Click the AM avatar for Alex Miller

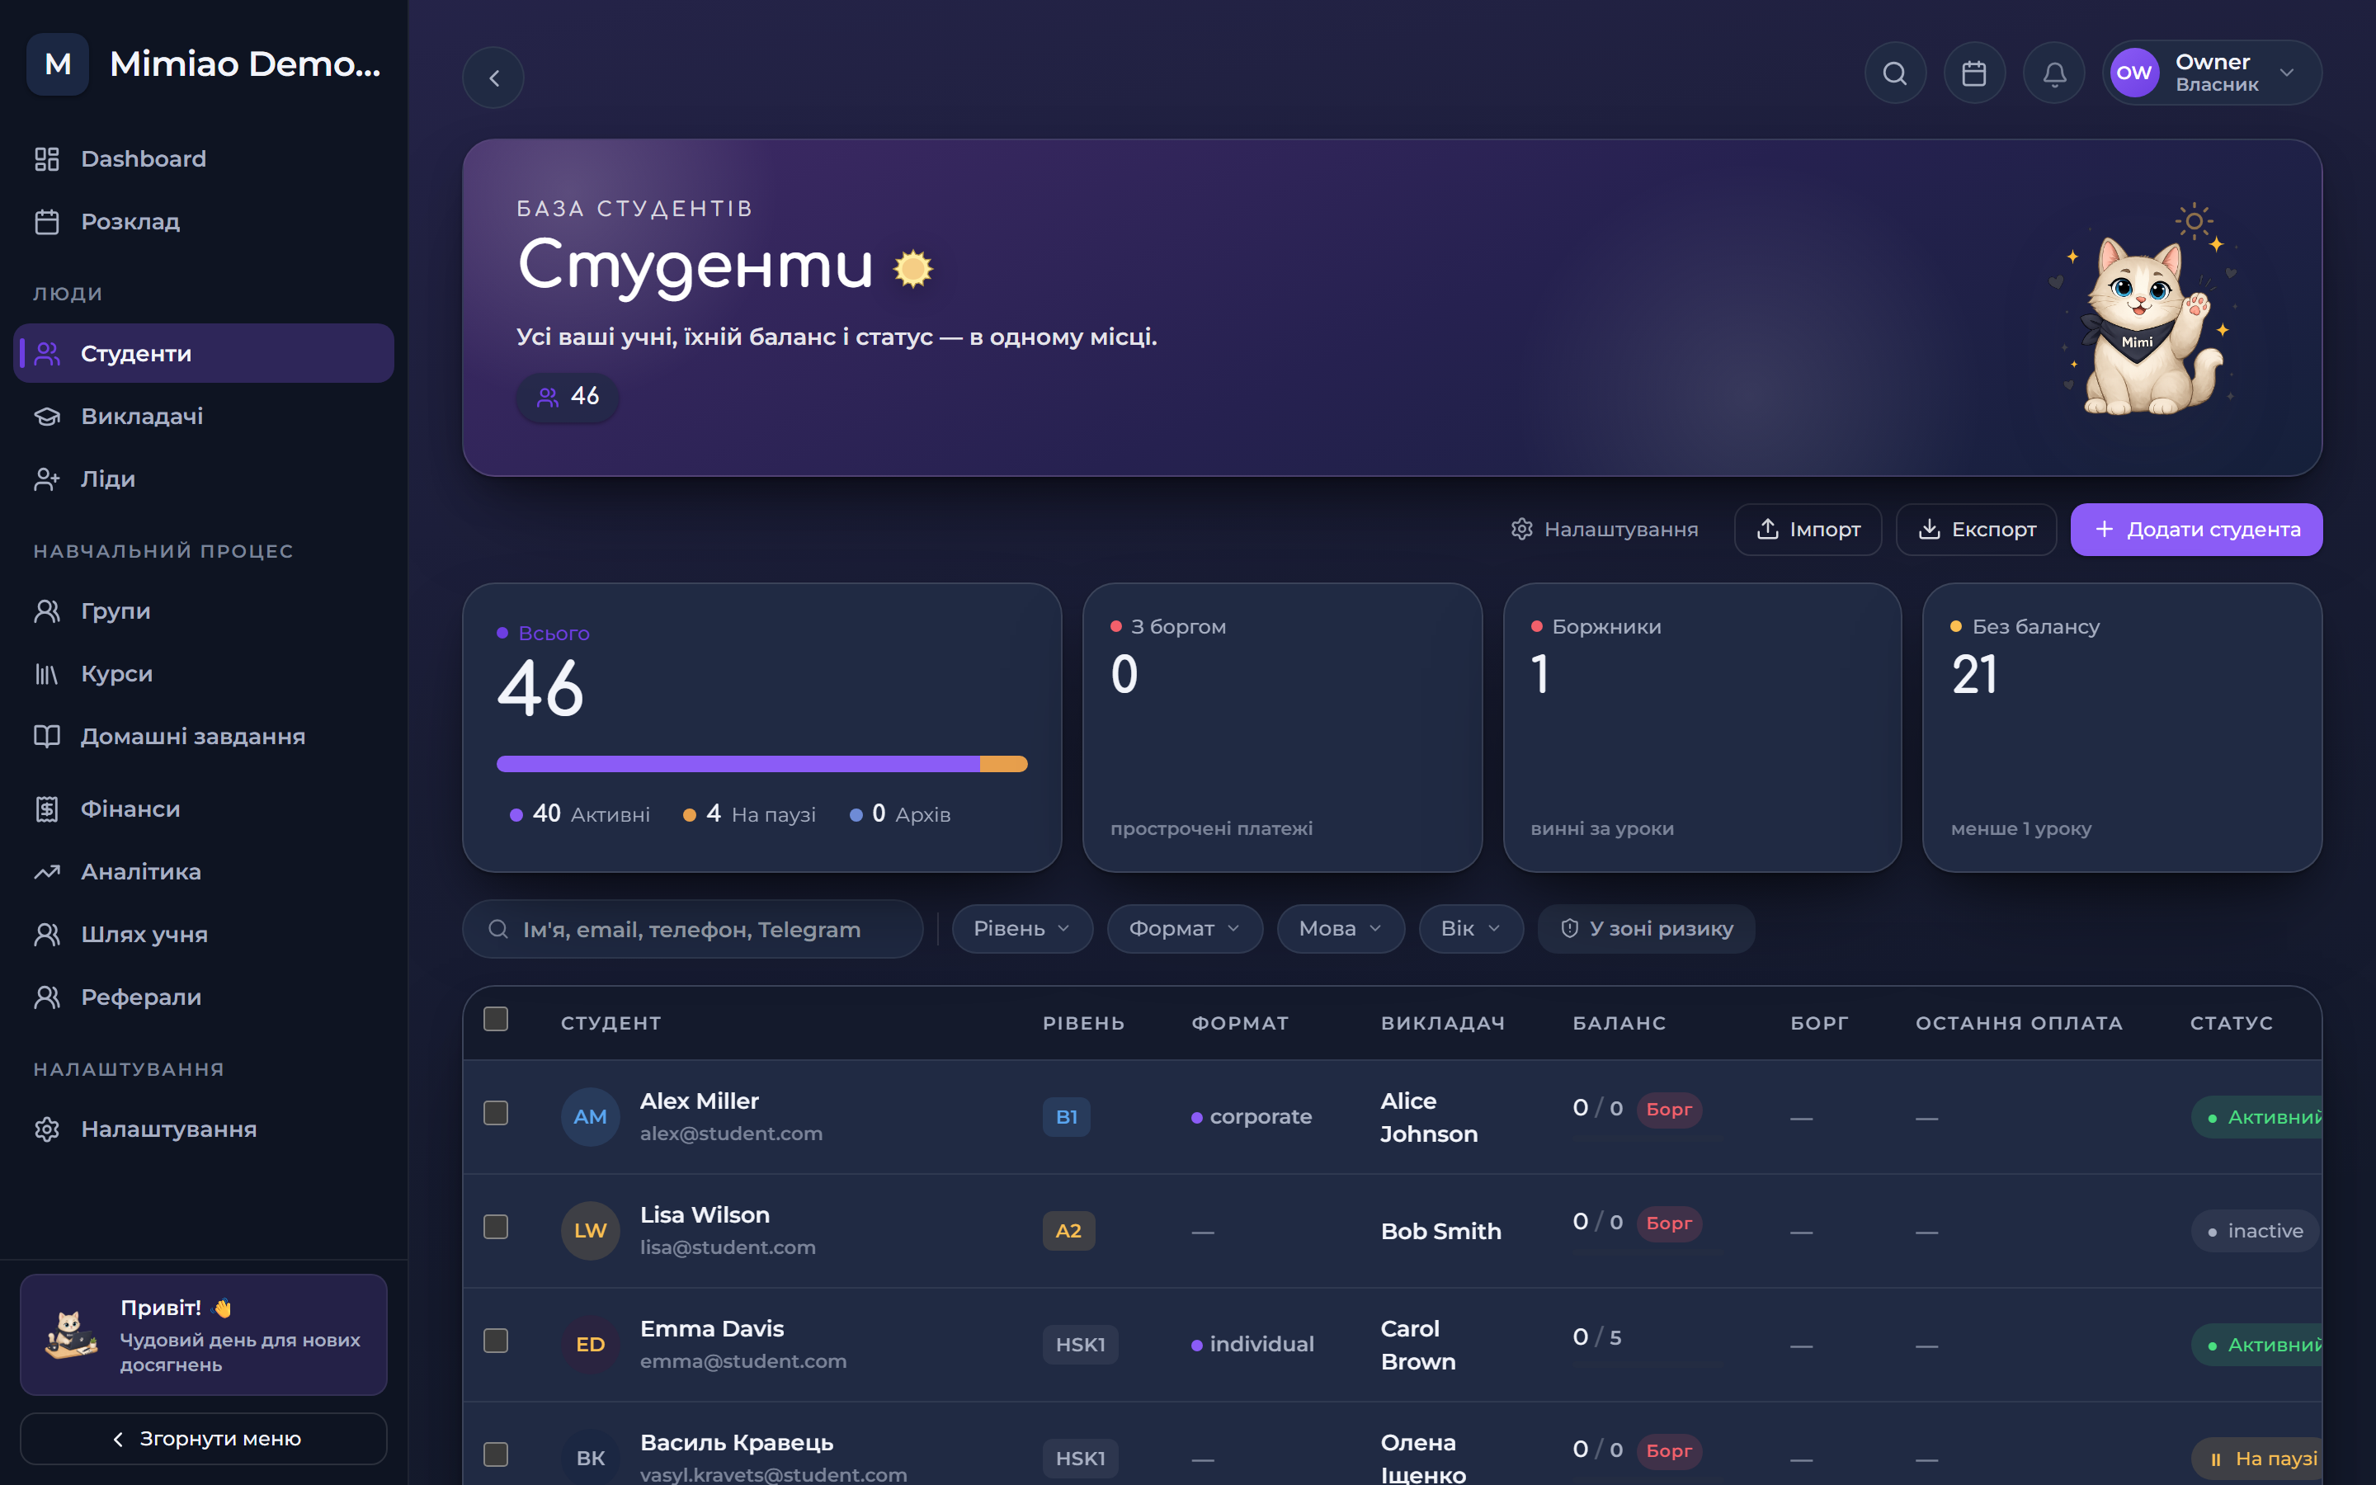point(590,1117)
